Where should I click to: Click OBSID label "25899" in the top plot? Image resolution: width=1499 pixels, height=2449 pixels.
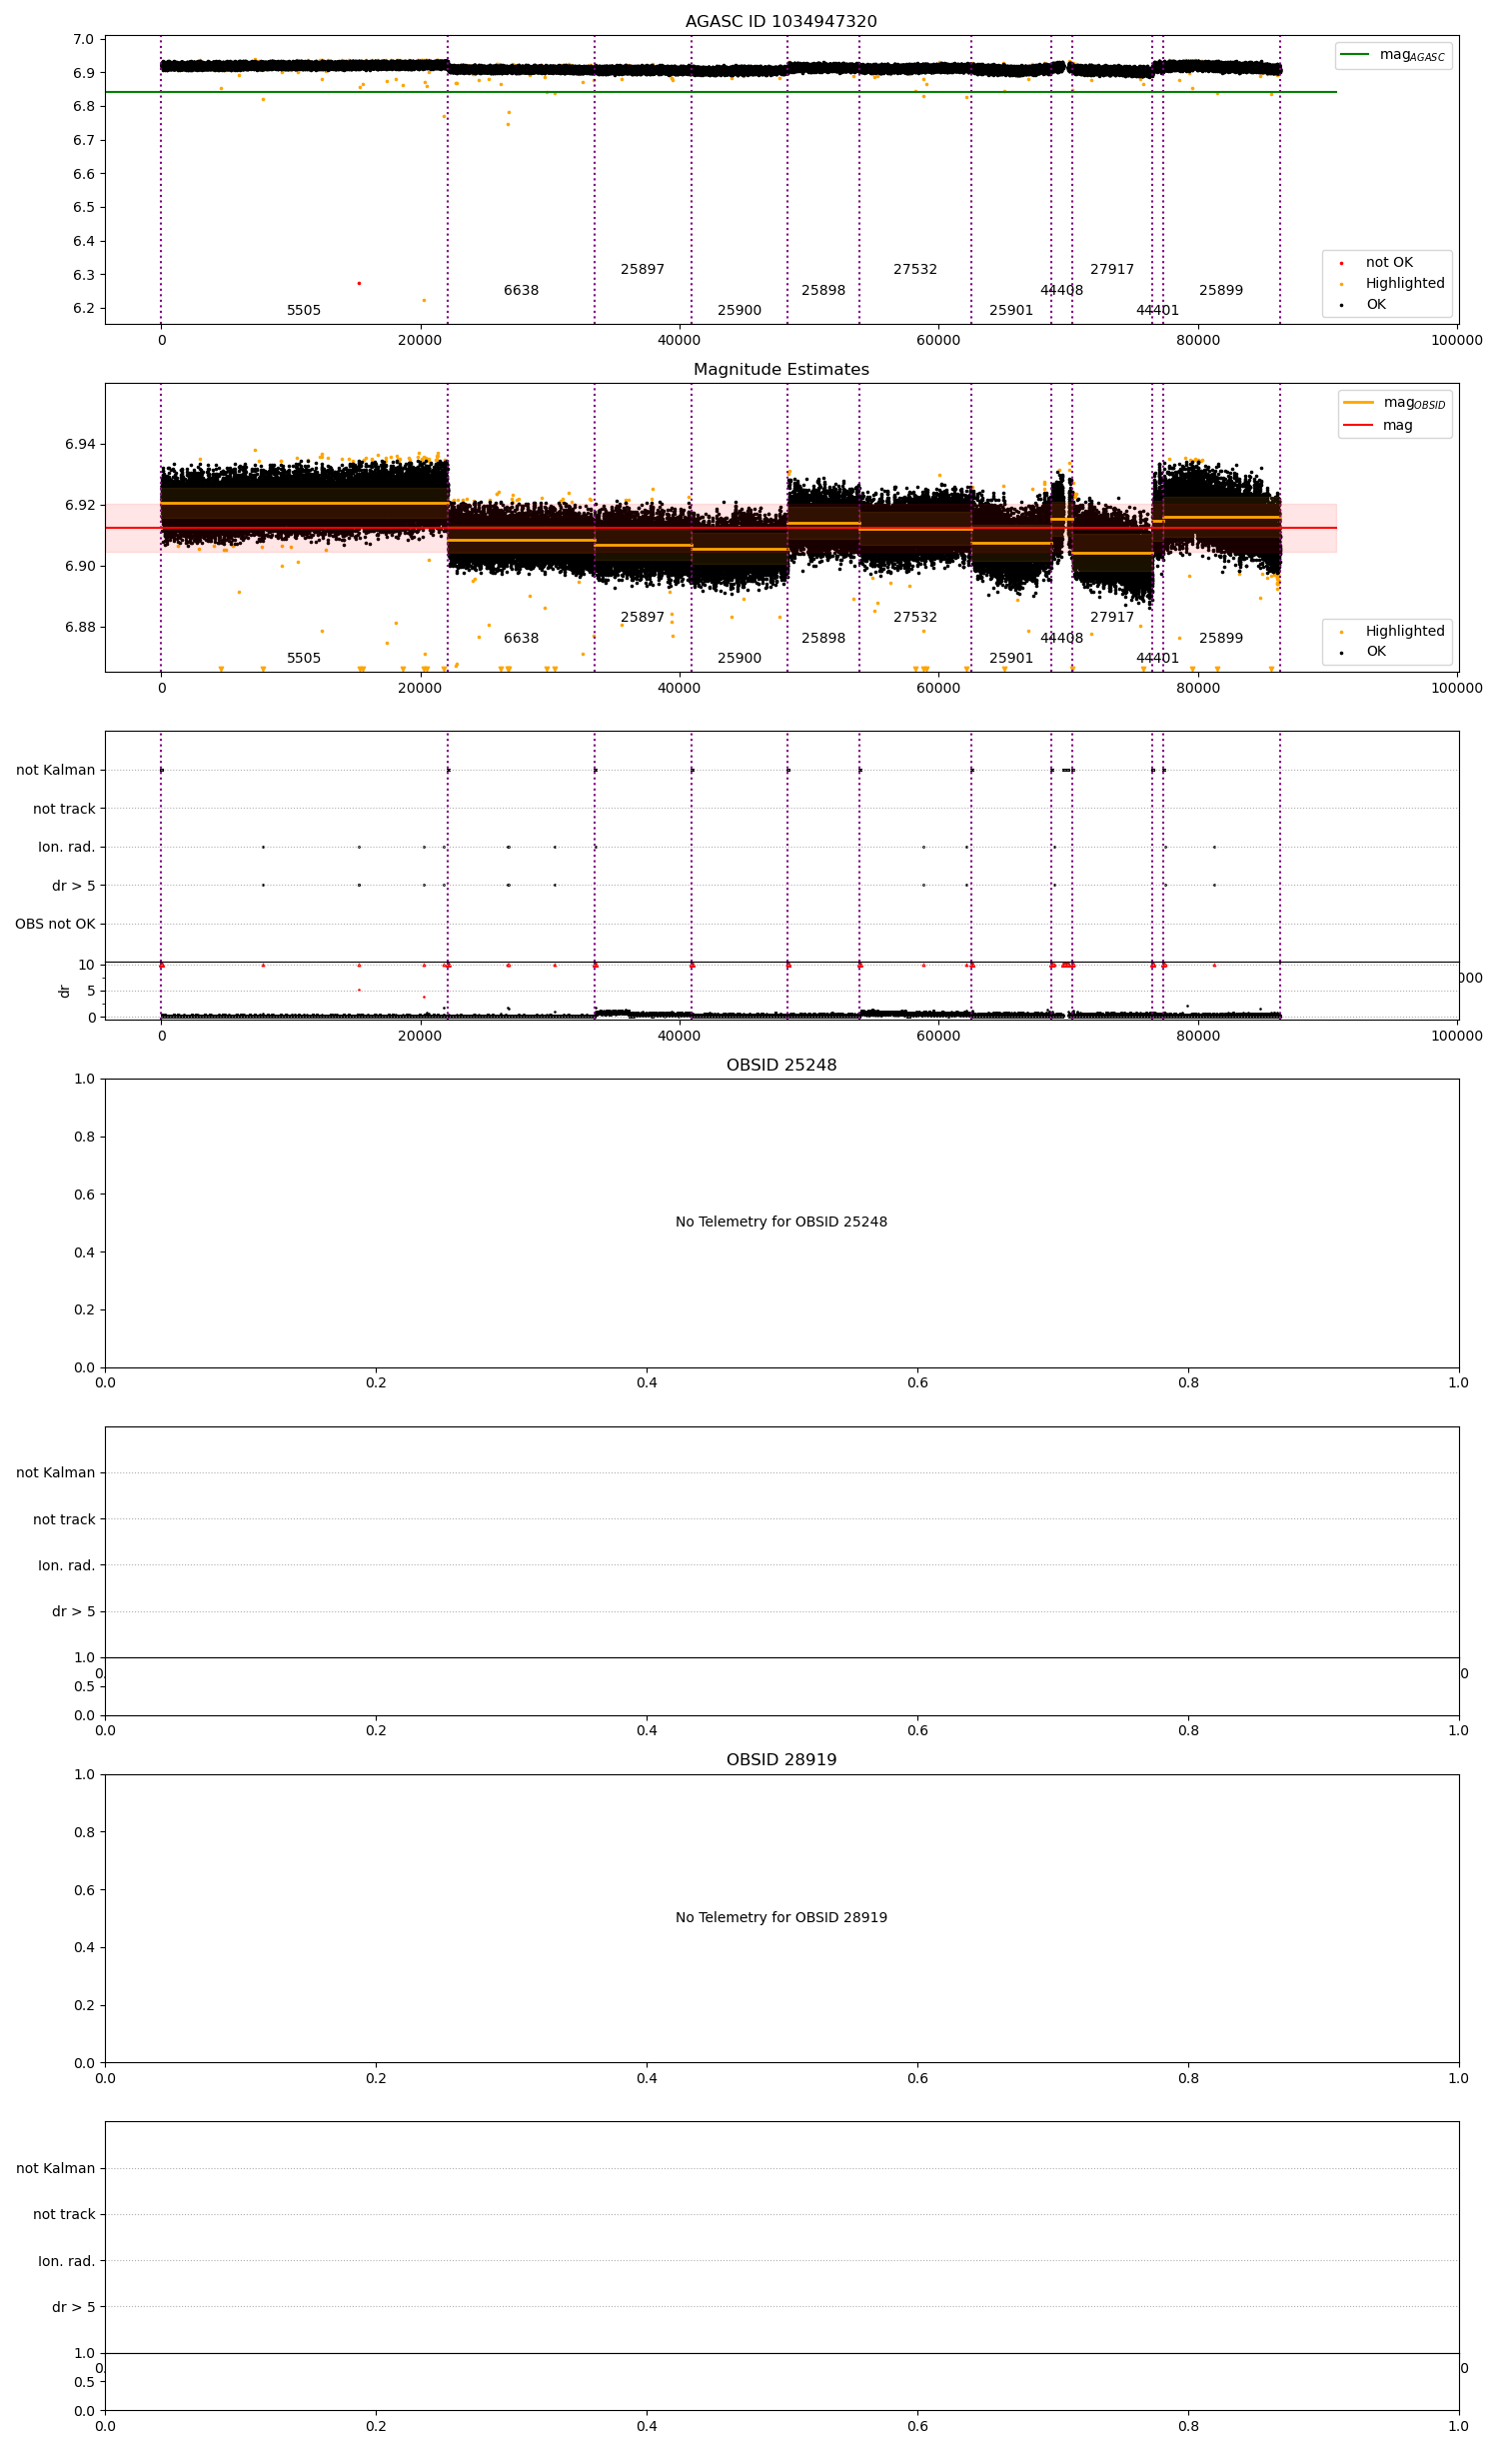[1220, 290]
